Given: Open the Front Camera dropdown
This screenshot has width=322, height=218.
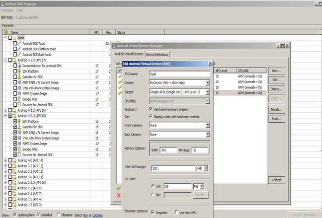Looking at the screenshot, I should 208,125.
